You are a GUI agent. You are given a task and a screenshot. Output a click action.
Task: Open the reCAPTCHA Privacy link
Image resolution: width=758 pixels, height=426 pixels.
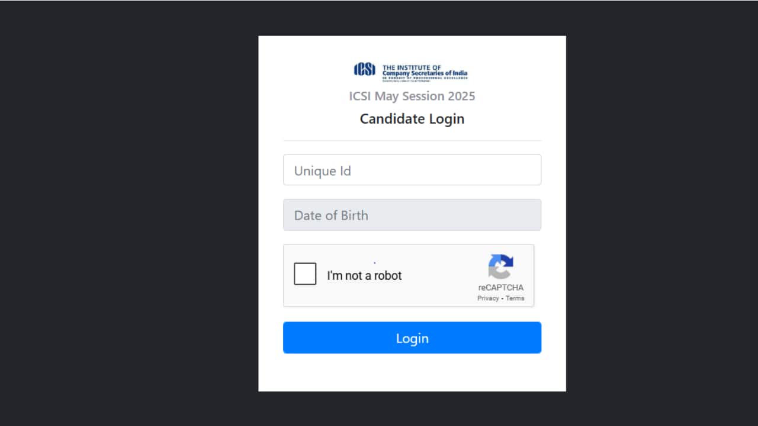click(488, 298)
